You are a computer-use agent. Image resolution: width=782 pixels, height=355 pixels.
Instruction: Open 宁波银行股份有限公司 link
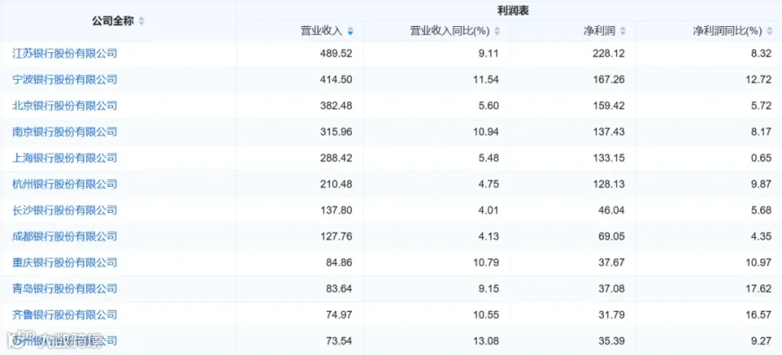pyautogui.click(x=65, y=80)
